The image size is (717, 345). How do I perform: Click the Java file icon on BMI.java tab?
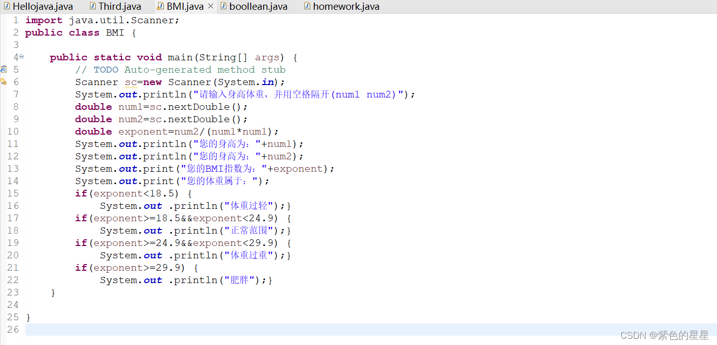point(160,6)
